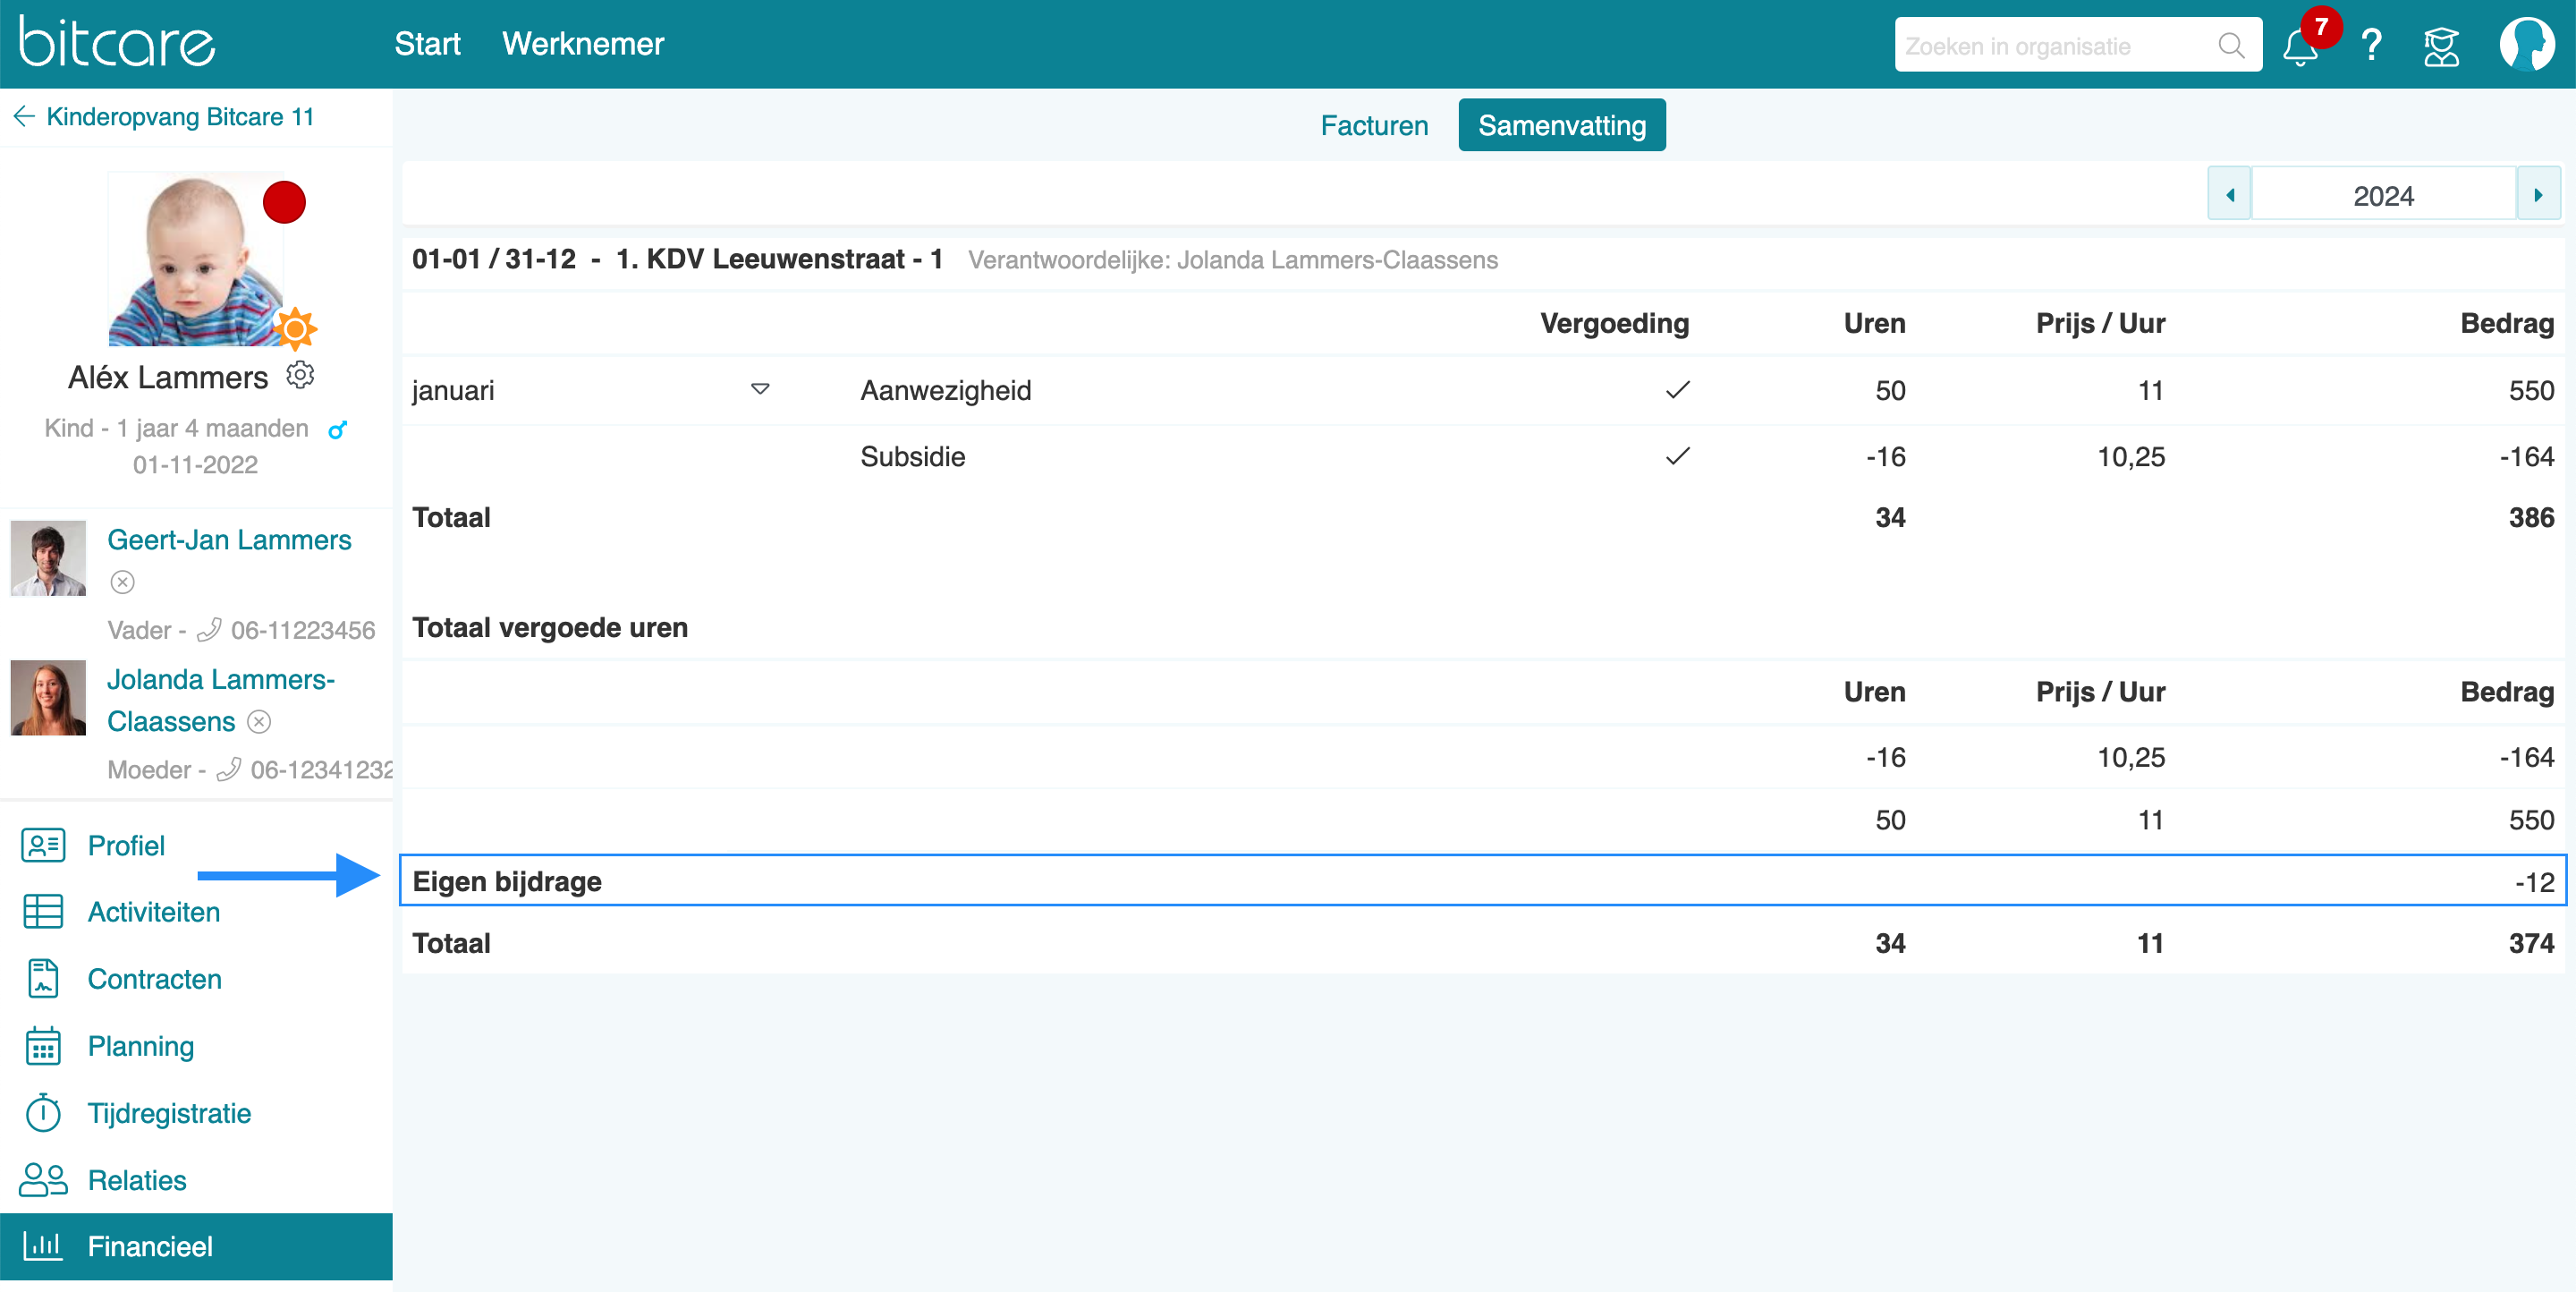
Task: Open the academy graduation cap icon
Action: click(x=2441, y=46)
